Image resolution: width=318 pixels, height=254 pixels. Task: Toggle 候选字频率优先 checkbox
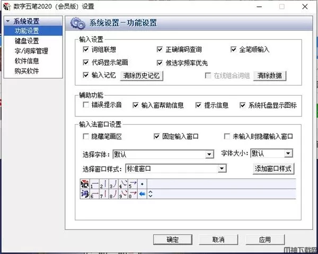click(x=160, y=63)
